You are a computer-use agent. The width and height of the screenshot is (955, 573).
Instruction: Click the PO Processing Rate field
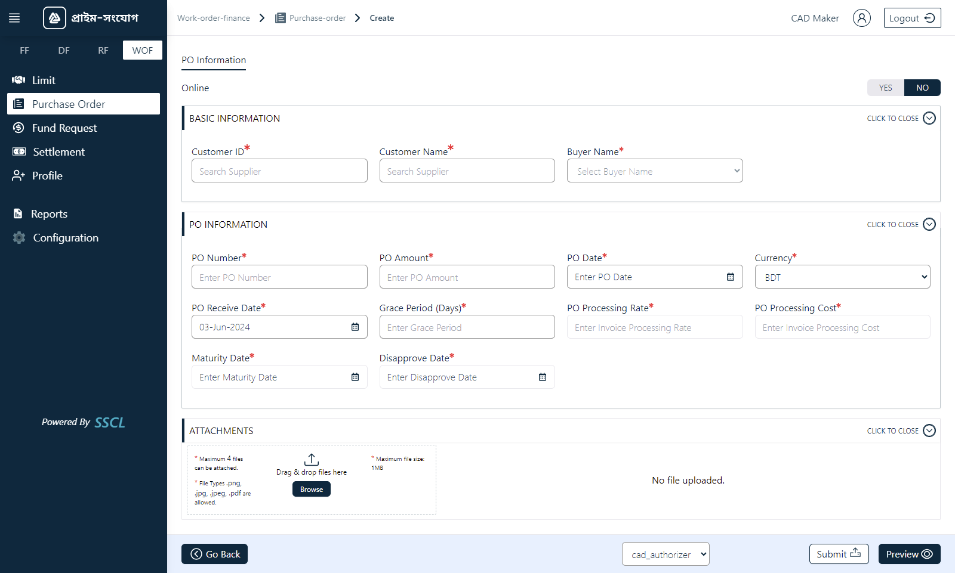pos(655,327)
